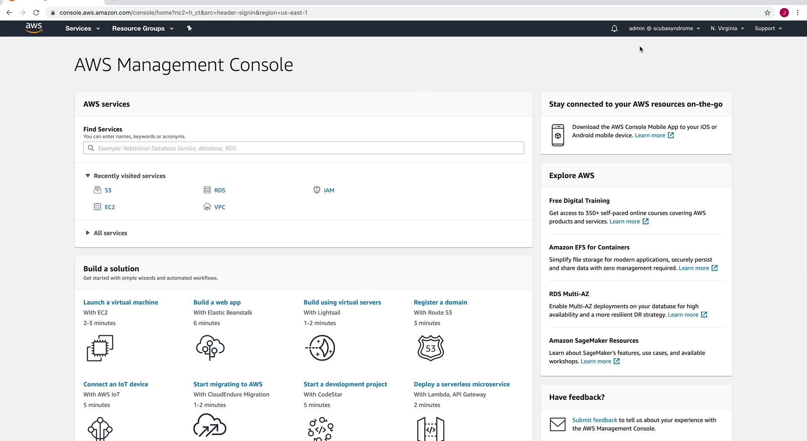This screenshot has width=807, height=441.
Task: Click the browser back arrow
Action: (x=9, y=13)
